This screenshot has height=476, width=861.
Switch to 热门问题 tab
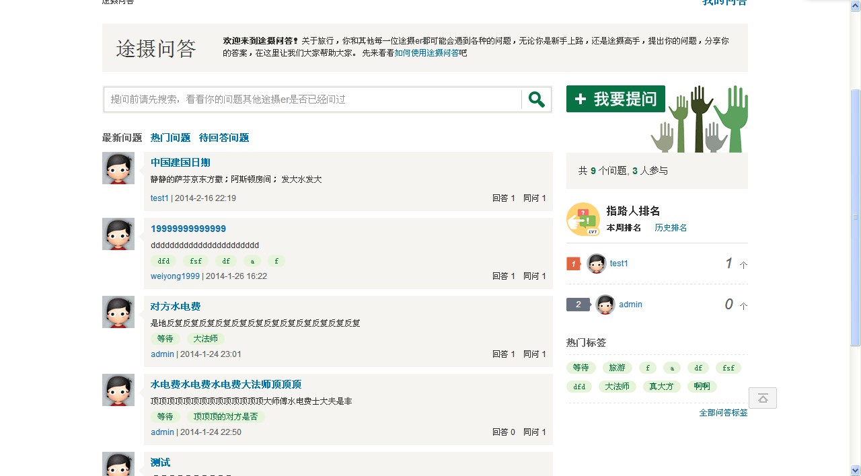click(171, 138)
